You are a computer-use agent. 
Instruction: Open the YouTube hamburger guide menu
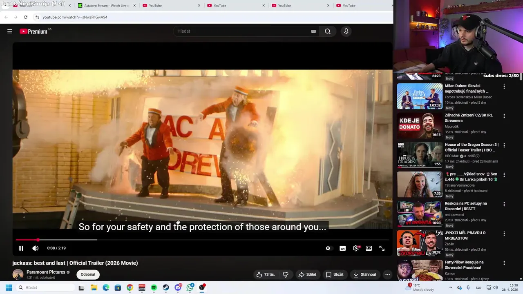(x=10, y=31)
